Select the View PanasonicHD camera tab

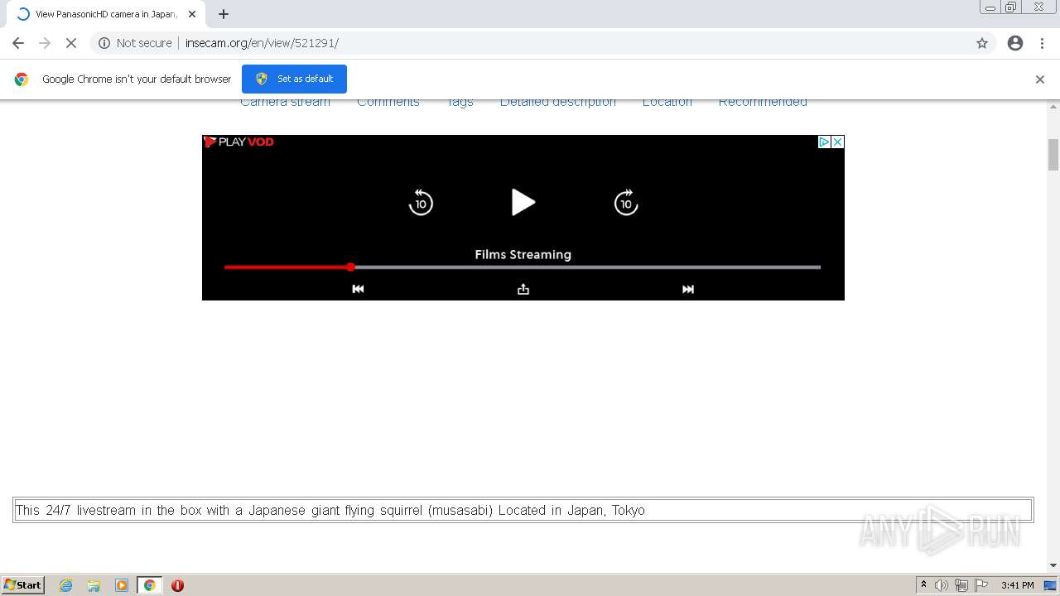105,14
